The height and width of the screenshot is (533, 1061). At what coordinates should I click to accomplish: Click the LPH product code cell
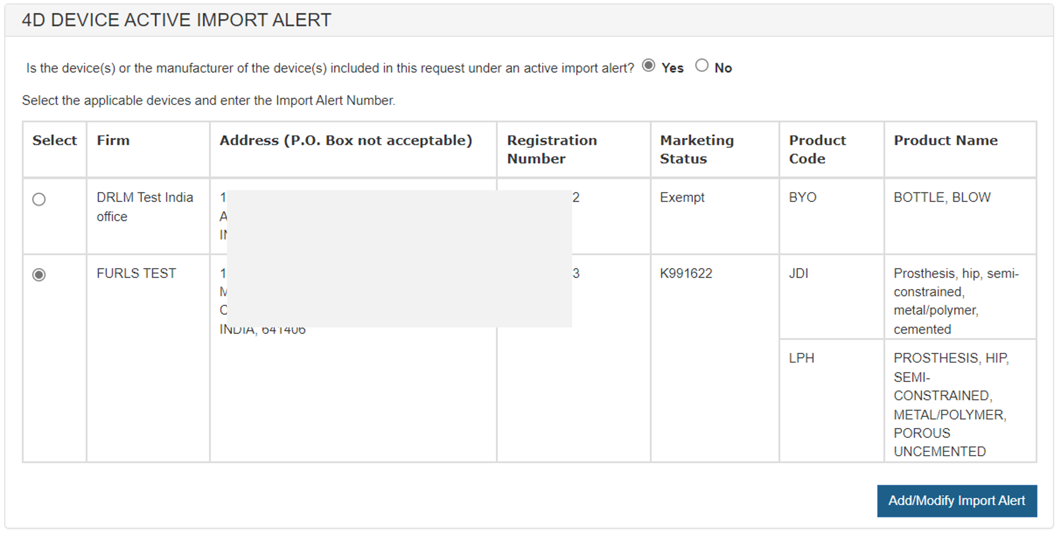pos(801,358)
